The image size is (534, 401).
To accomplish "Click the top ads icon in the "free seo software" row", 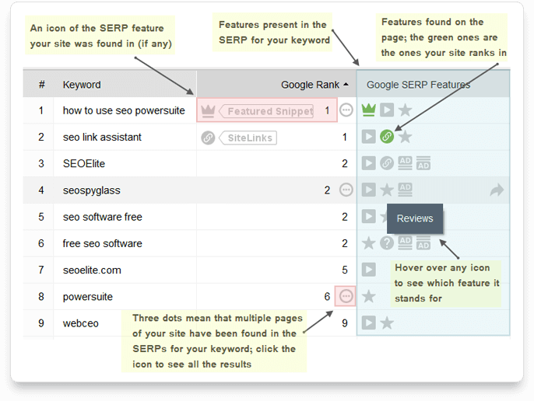I will click(x=406, y=243).
